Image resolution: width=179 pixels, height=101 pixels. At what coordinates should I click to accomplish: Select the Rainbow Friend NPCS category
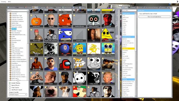[17, 56]
